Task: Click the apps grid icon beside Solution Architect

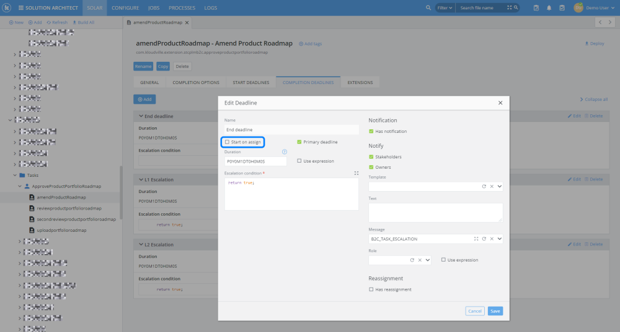Action: 21,8
